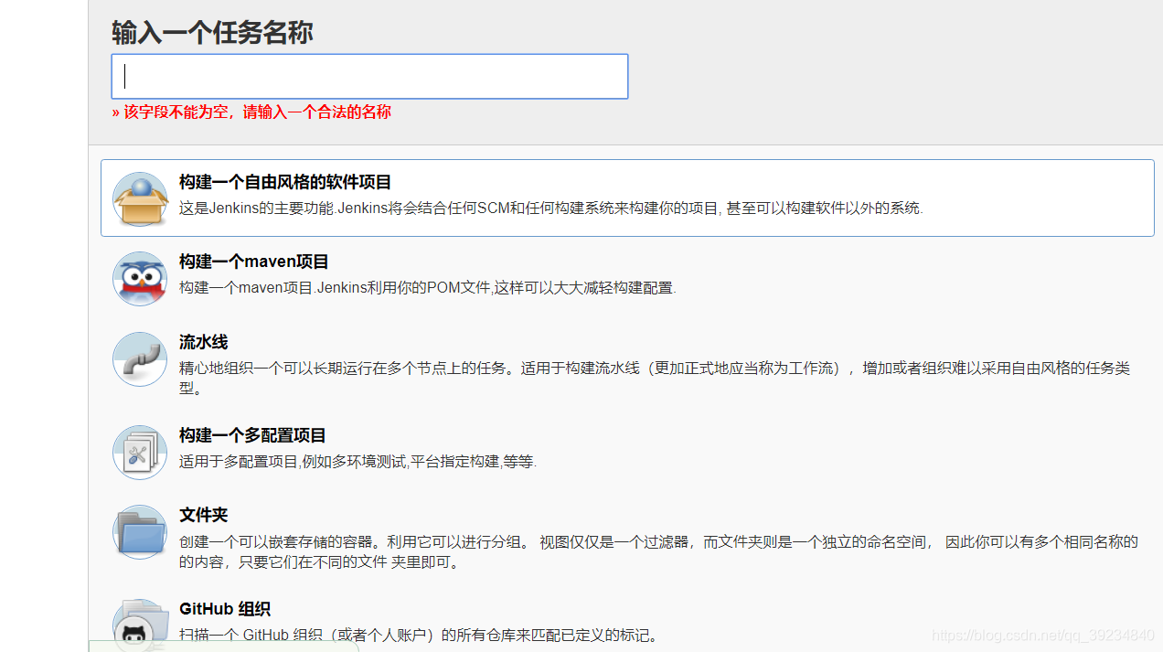Choose 文件夹 title
This screenshot has height=652, width=1163.
[204, 515]
